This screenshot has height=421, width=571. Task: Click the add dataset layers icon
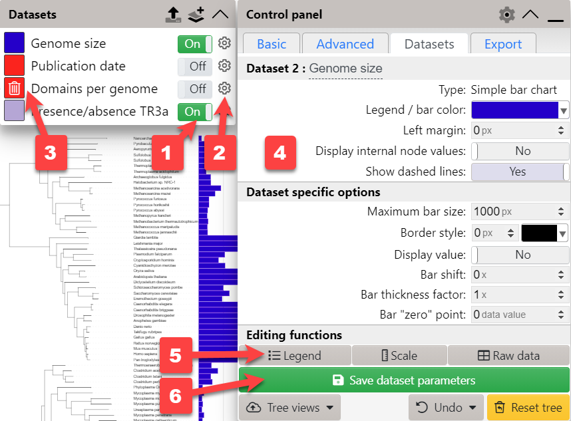click(196, 14)
